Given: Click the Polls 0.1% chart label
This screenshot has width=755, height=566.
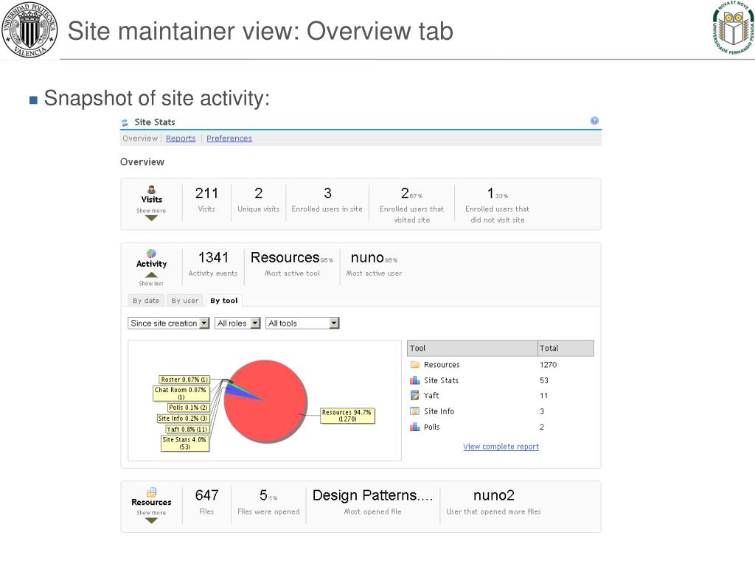Looking at the screenshot, I should click(188, 408).
